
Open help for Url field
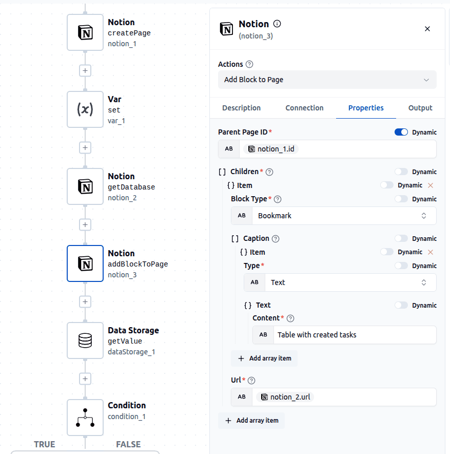coord(251,381)
